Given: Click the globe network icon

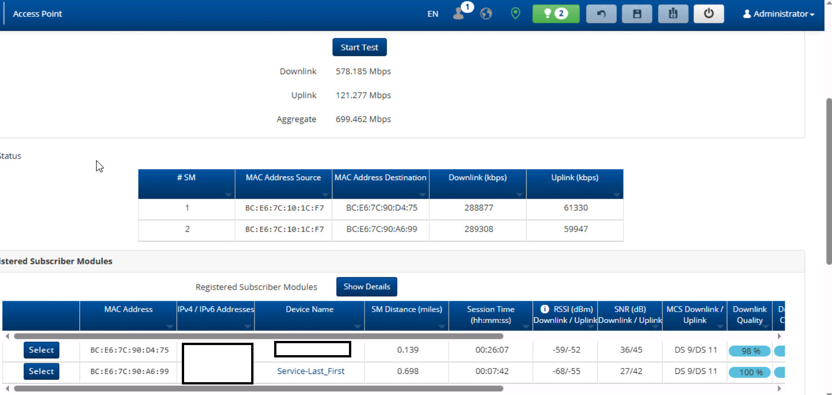Looking at the screenshot, I should click(x=486, y=14).
